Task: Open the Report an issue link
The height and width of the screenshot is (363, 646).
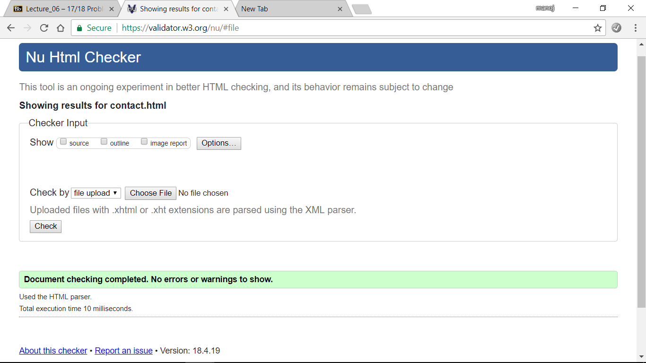Action: [124, 351]
